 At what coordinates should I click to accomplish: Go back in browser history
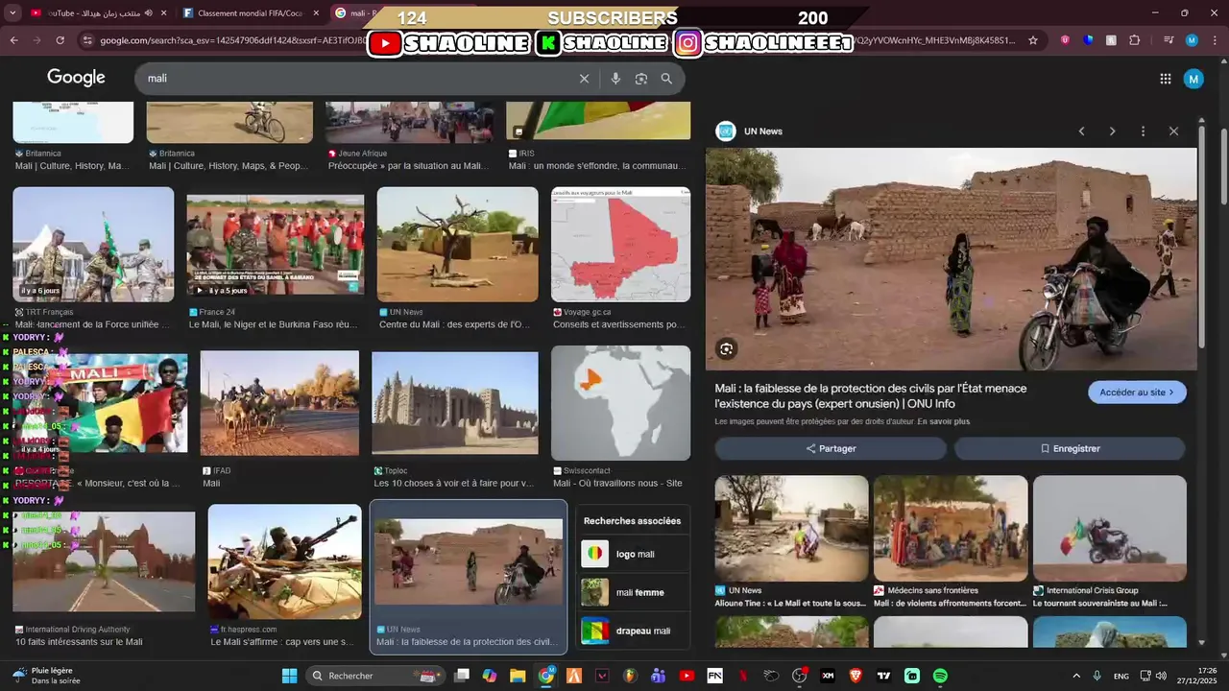pos(13,40)
